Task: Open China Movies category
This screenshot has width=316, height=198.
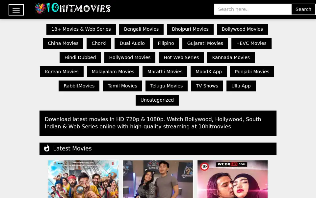Action: [x=63, y=43]
